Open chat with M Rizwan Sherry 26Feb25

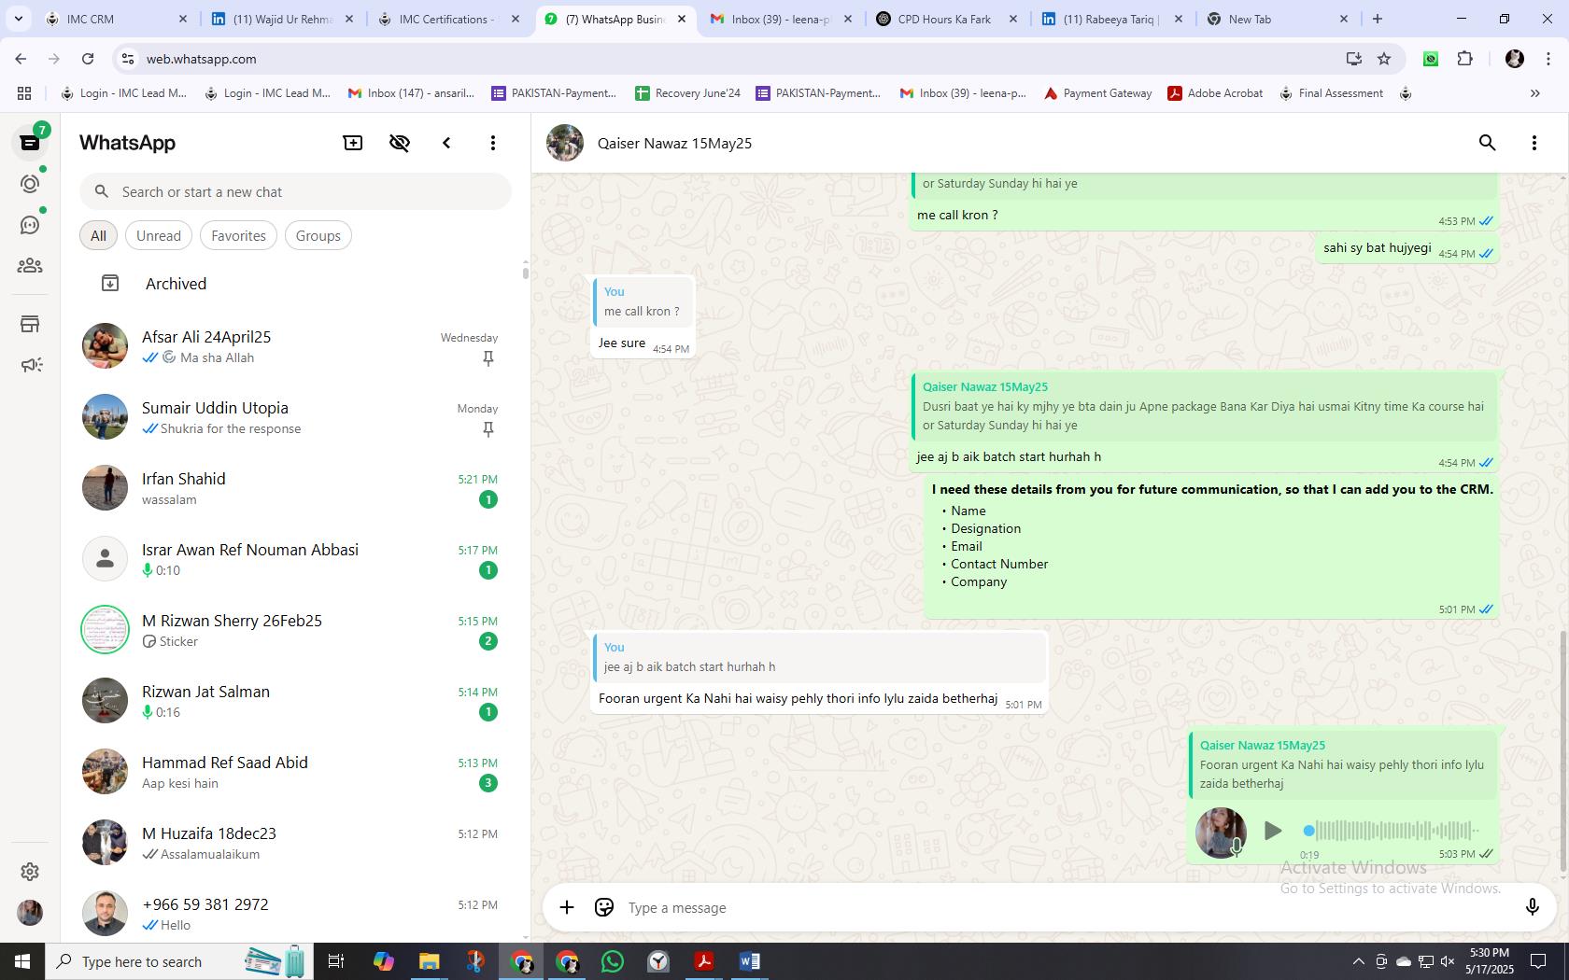point(295,630)
